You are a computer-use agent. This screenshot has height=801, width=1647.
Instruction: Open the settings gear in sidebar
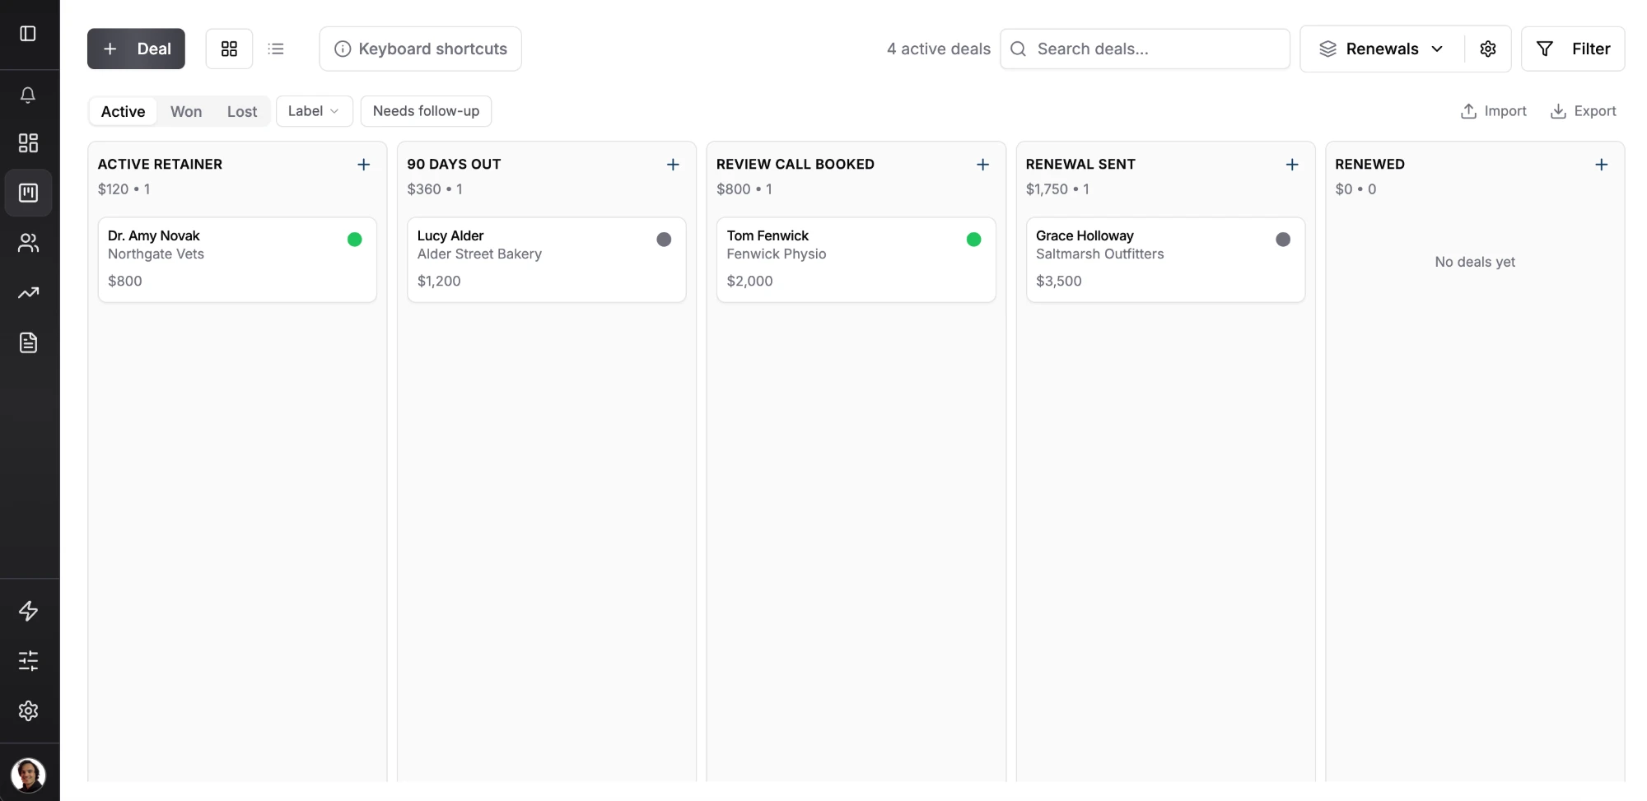28,710
